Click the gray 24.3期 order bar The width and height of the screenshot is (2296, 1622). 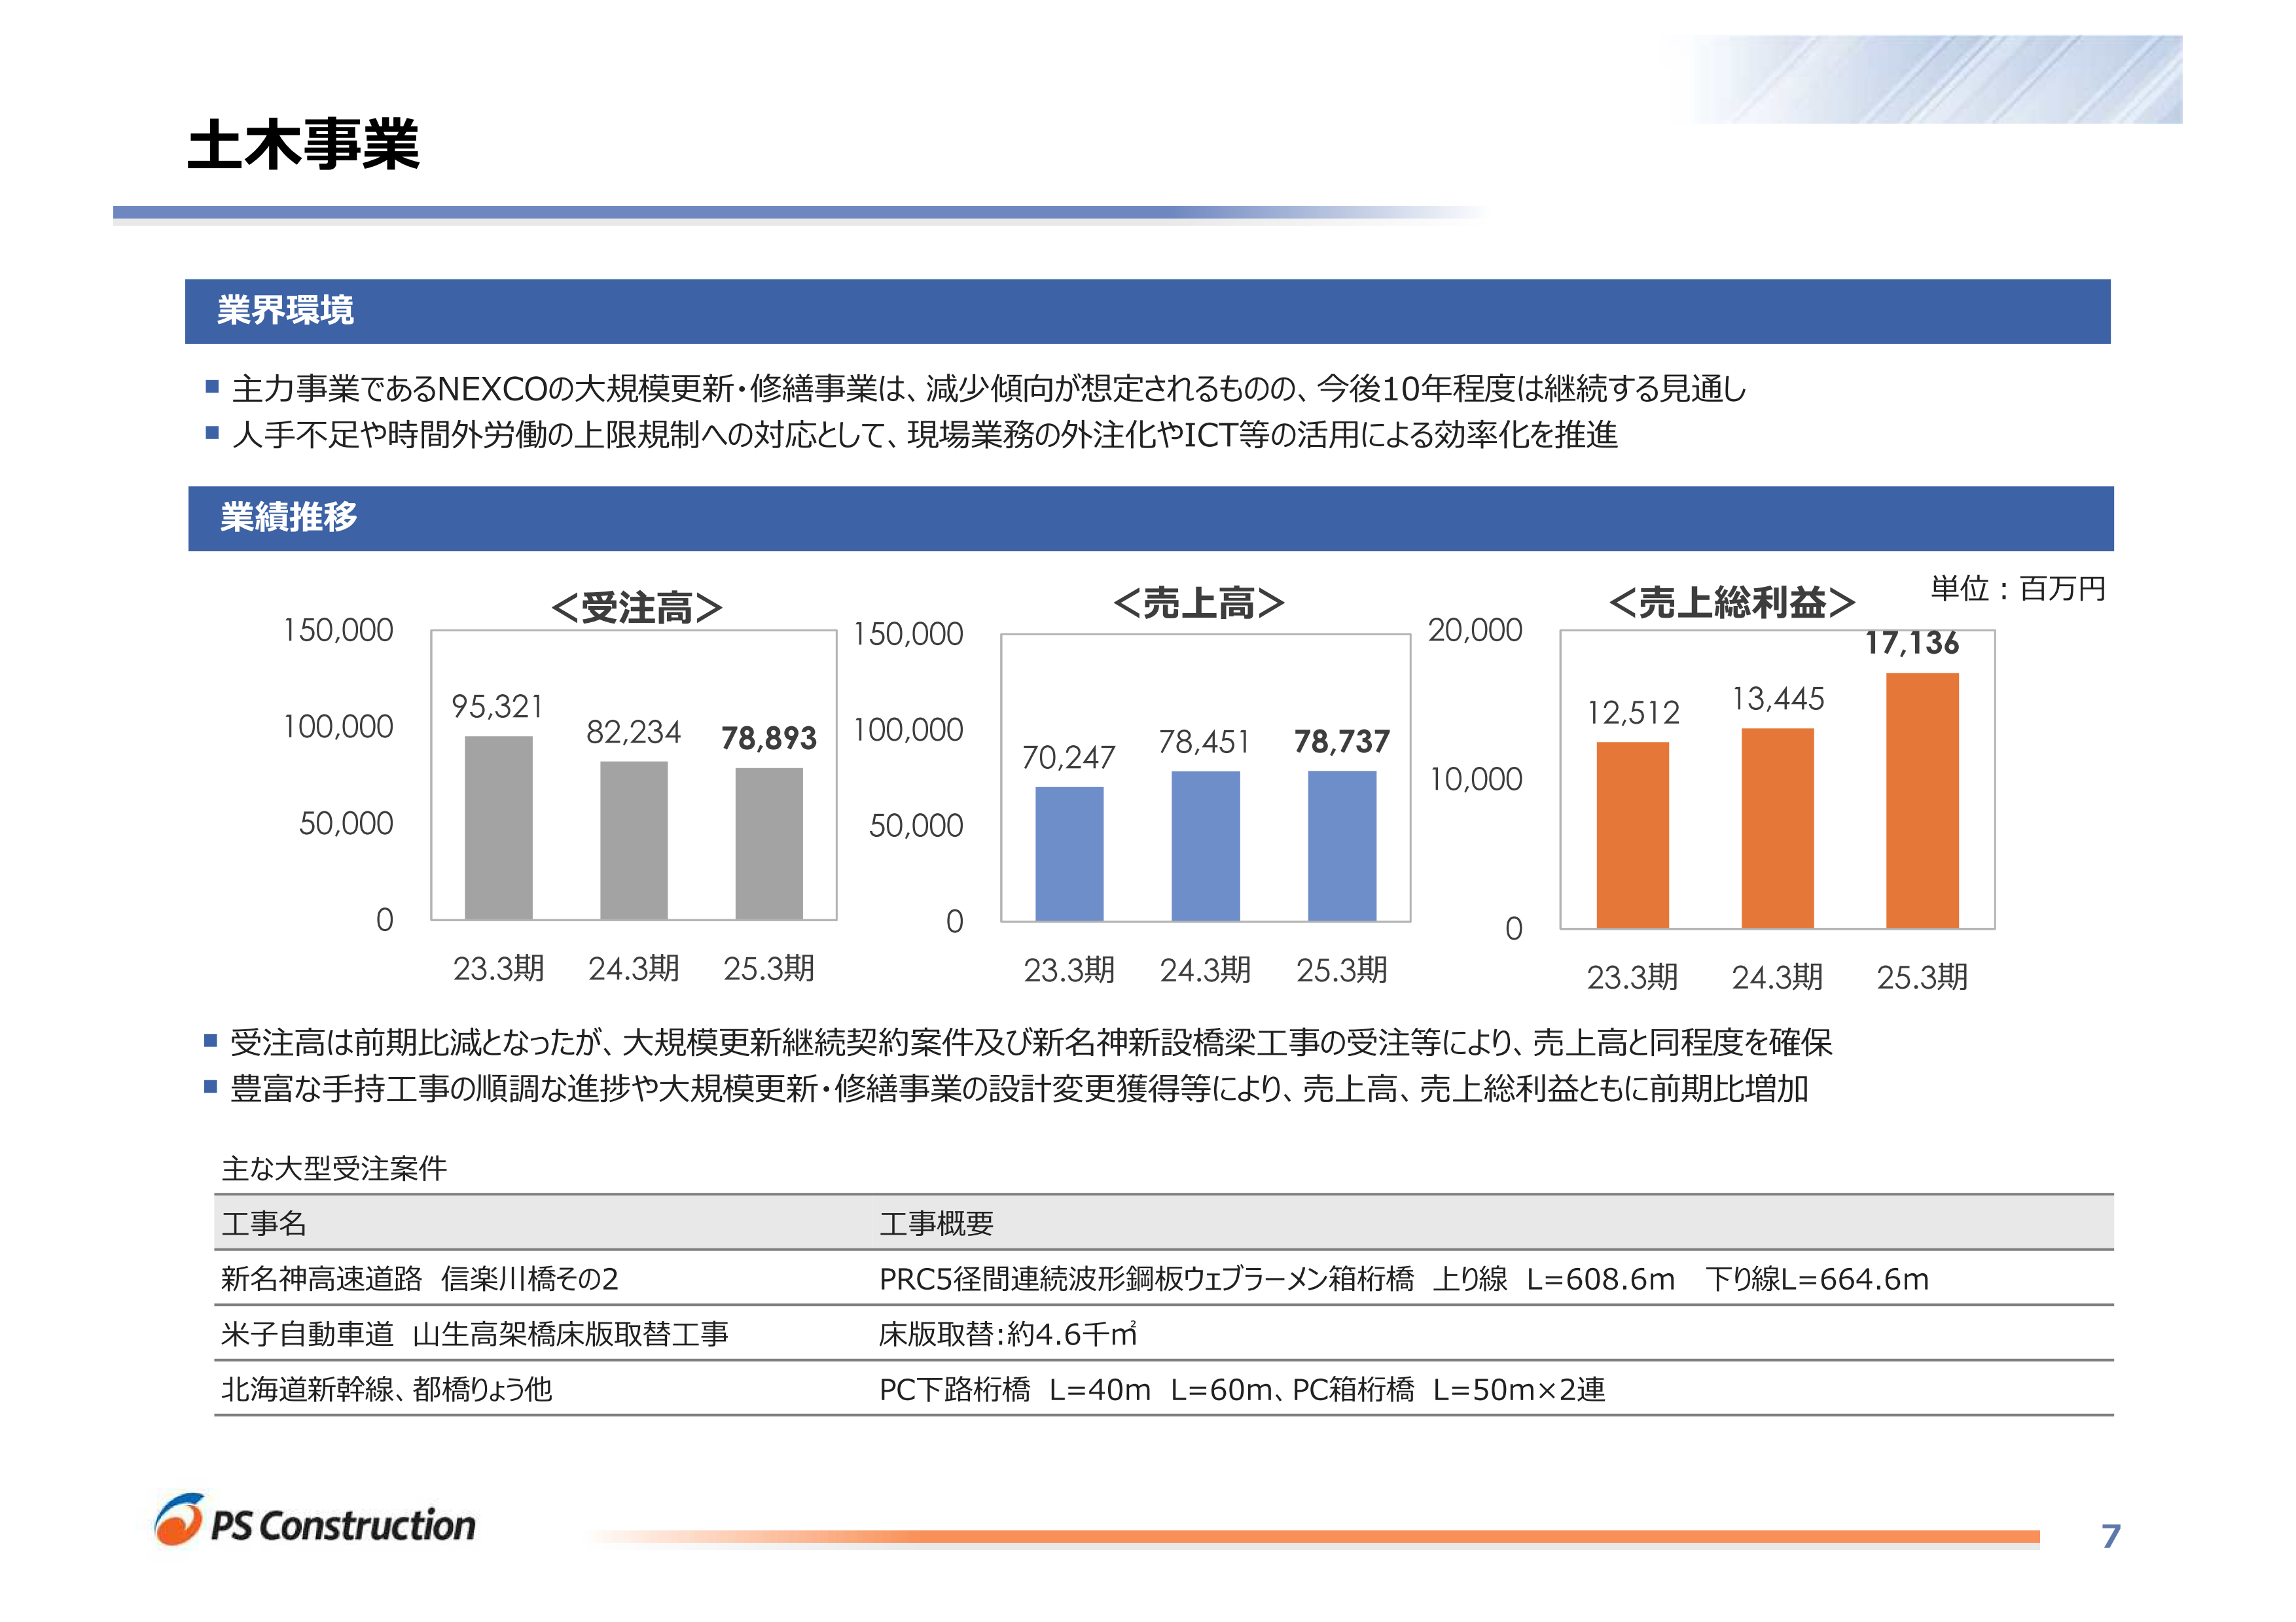634,841
